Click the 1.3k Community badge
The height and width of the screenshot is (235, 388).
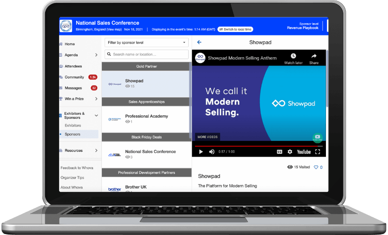[93, 77]
